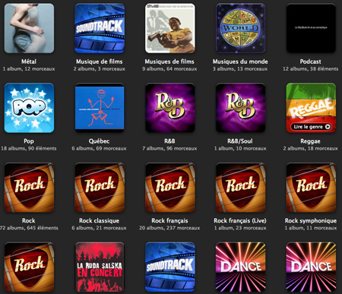This screenshot has height=294, width=342.
Task: Open the Rock français genre icon
Action: (x=170, y=188)
